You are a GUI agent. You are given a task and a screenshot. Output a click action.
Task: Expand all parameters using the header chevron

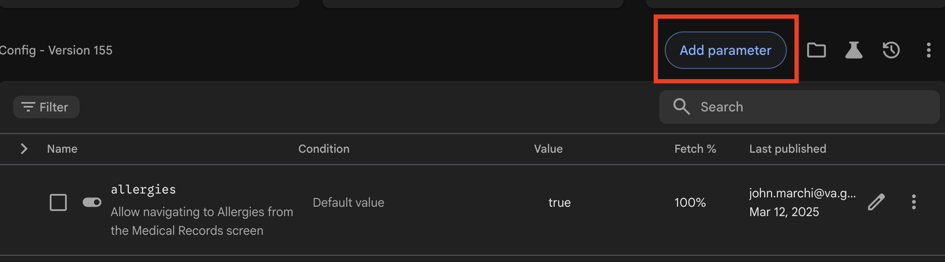point(24,149)
